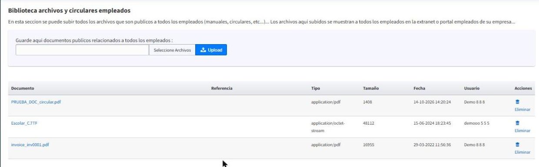
Task: Click the Acciones column header
Action: coord(523,88)
